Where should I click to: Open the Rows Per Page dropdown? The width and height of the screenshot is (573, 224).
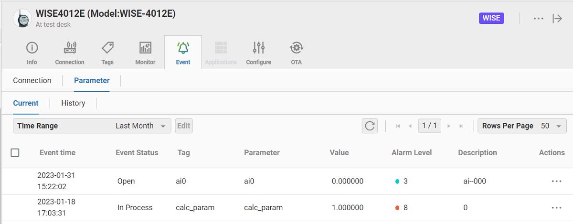point(522,126)
